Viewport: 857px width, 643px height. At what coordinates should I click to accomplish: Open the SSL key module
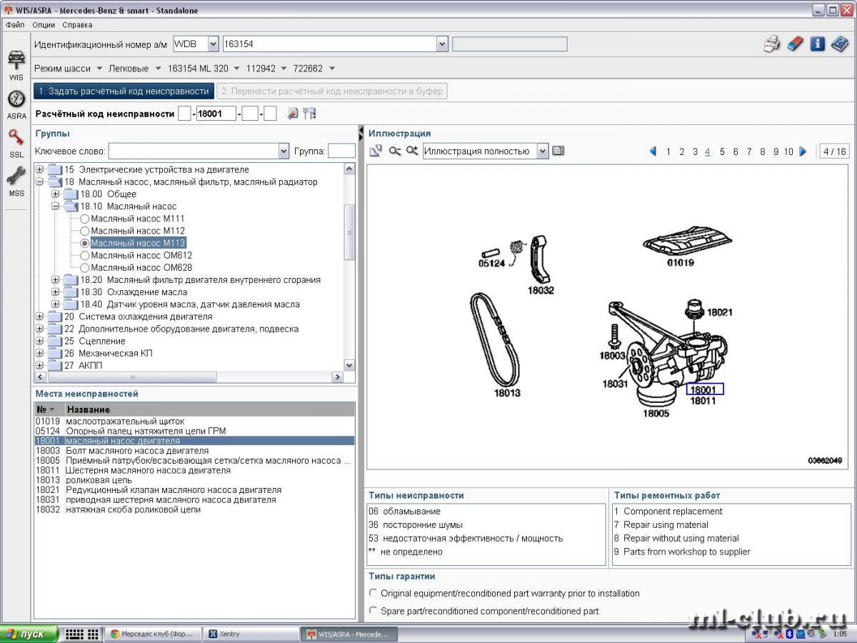pos(16,141)
